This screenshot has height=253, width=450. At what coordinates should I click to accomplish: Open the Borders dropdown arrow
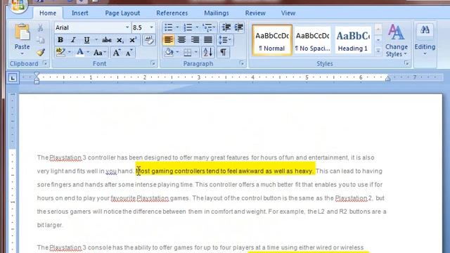pyautogui.click(x=196, y=52)
